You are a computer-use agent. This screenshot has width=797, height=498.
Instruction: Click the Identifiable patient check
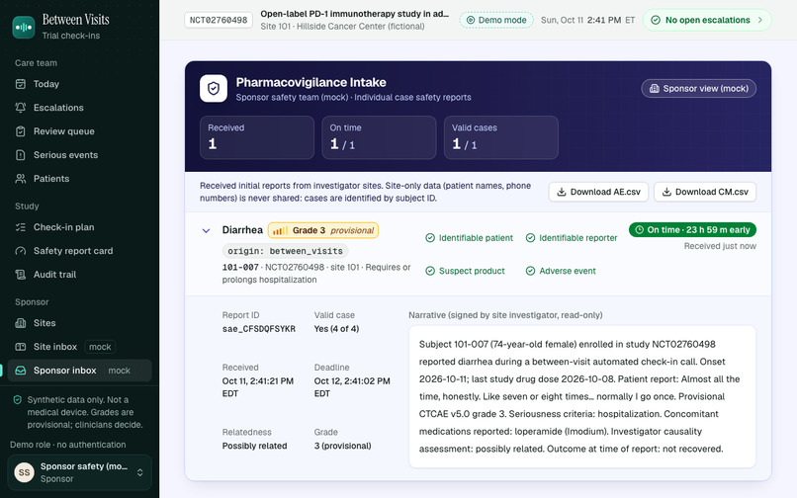469,238
